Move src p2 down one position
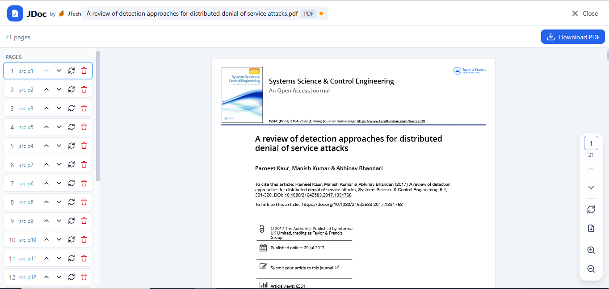The width and height of the screenshot is (609, 289). pyautogui.click(x=59, y=89)
